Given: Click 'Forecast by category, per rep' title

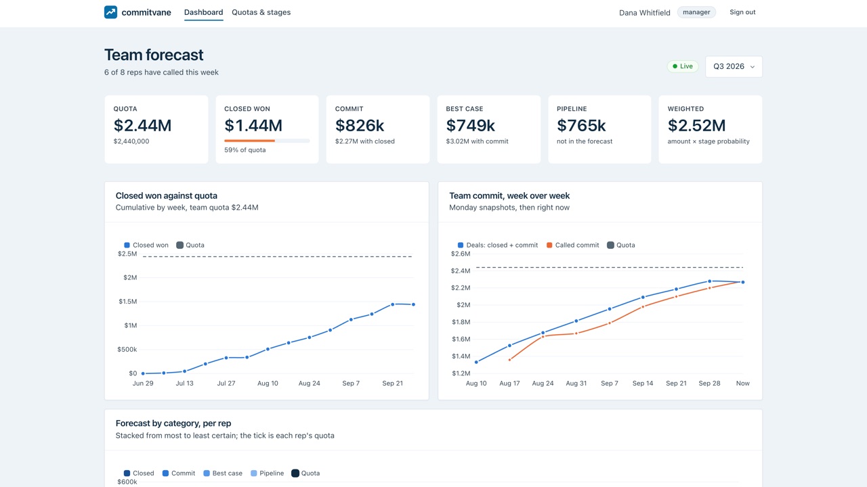Looking at the screenshot, I should (173, 423).
